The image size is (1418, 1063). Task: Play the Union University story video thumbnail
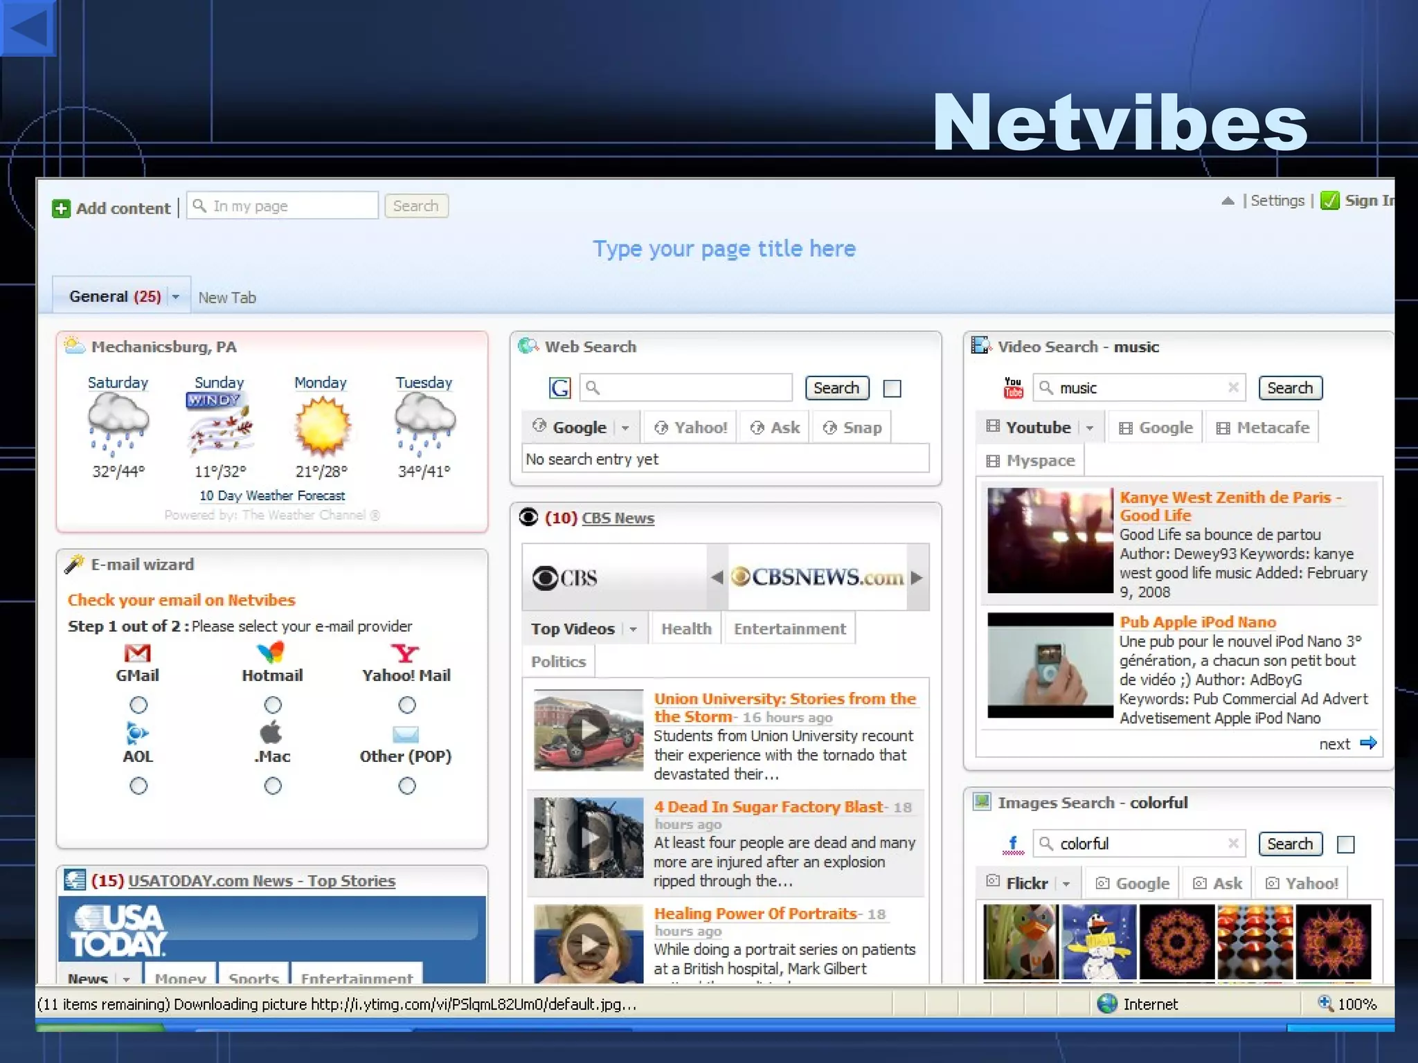tap(589, 729)
